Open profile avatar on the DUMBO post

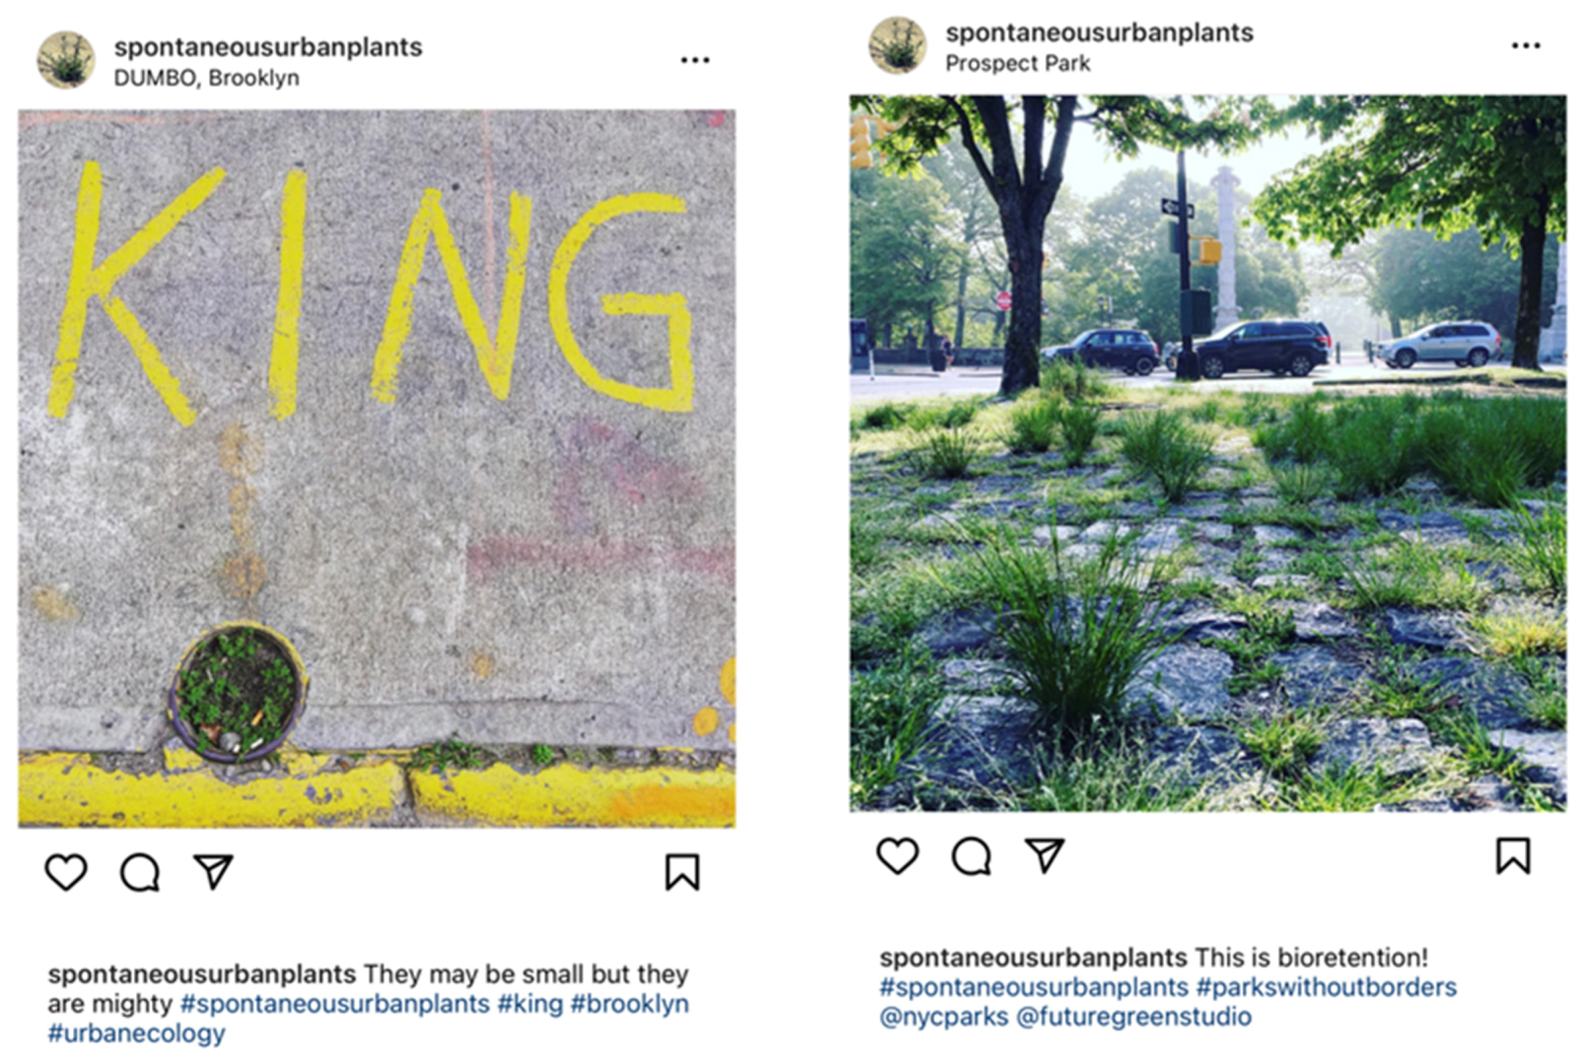[x=66, y=60]
